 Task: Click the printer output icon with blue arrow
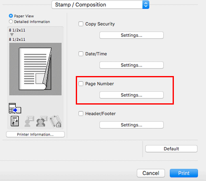[15, 108]
